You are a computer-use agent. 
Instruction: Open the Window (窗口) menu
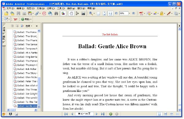(81, 8)
